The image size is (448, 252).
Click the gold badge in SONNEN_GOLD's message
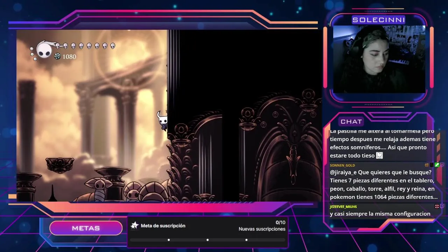427,165
